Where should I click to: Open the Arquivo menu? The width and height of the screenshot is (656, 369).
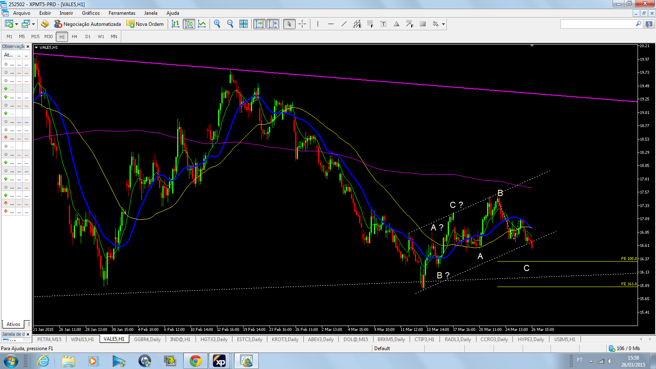22,13
